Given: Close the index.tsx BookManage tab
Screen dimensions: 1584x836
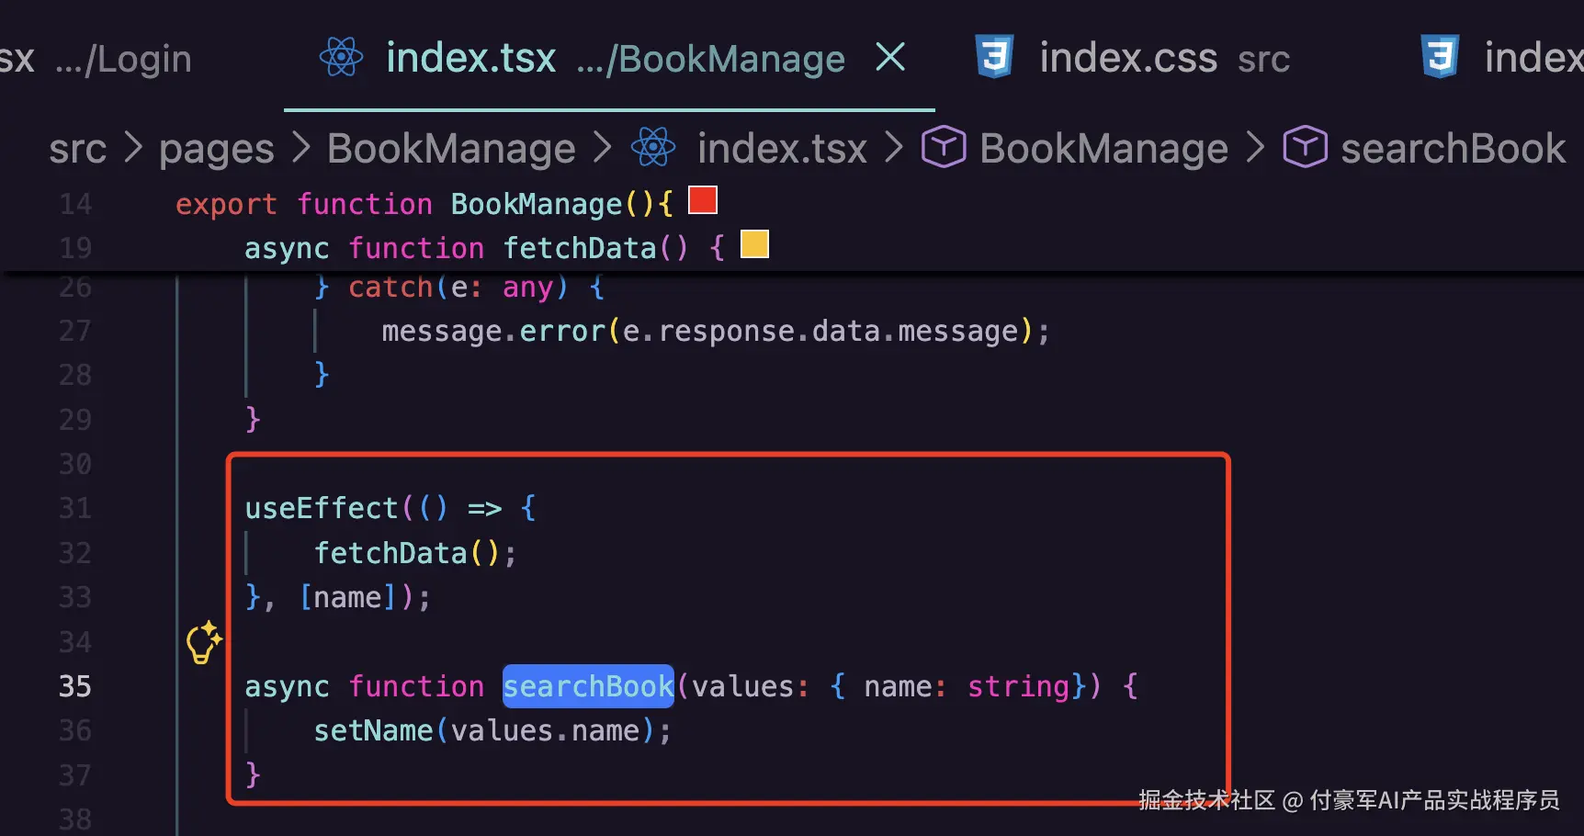Looking at the screenshot, I should pos(890,57).
